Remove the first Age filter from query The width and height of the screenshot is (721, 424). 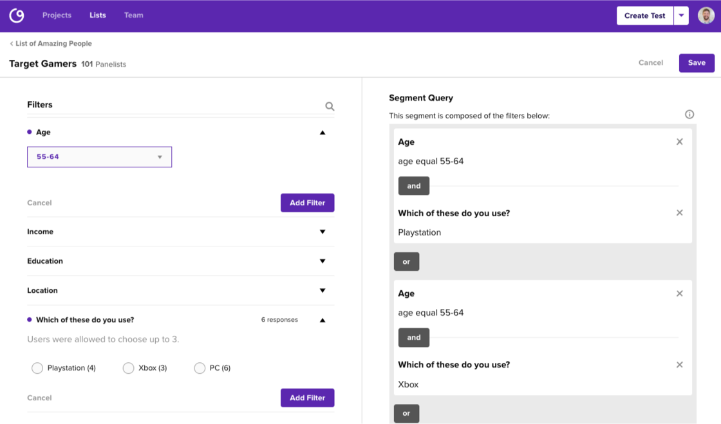tap(679, 142)
